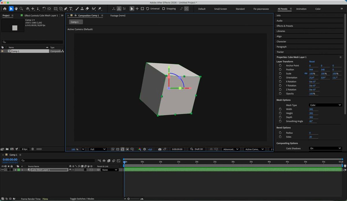Select the Puppet Pin tool

coord(100,9)
